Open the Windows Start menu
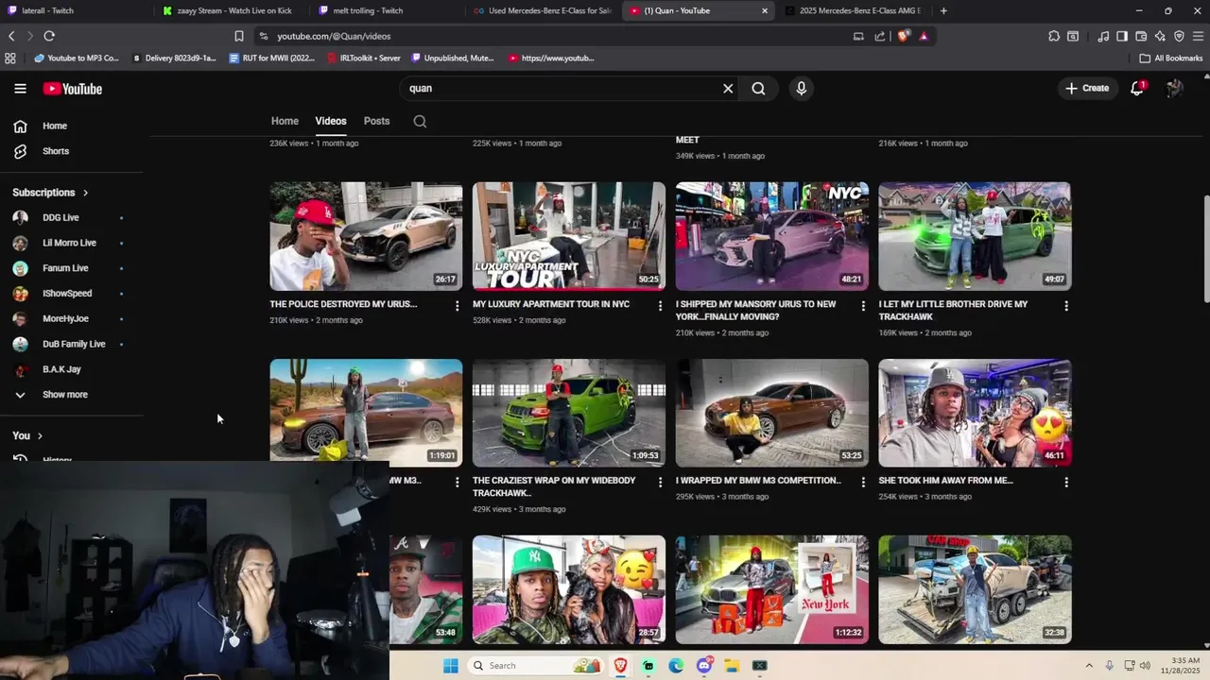 (x=451, y=666)
